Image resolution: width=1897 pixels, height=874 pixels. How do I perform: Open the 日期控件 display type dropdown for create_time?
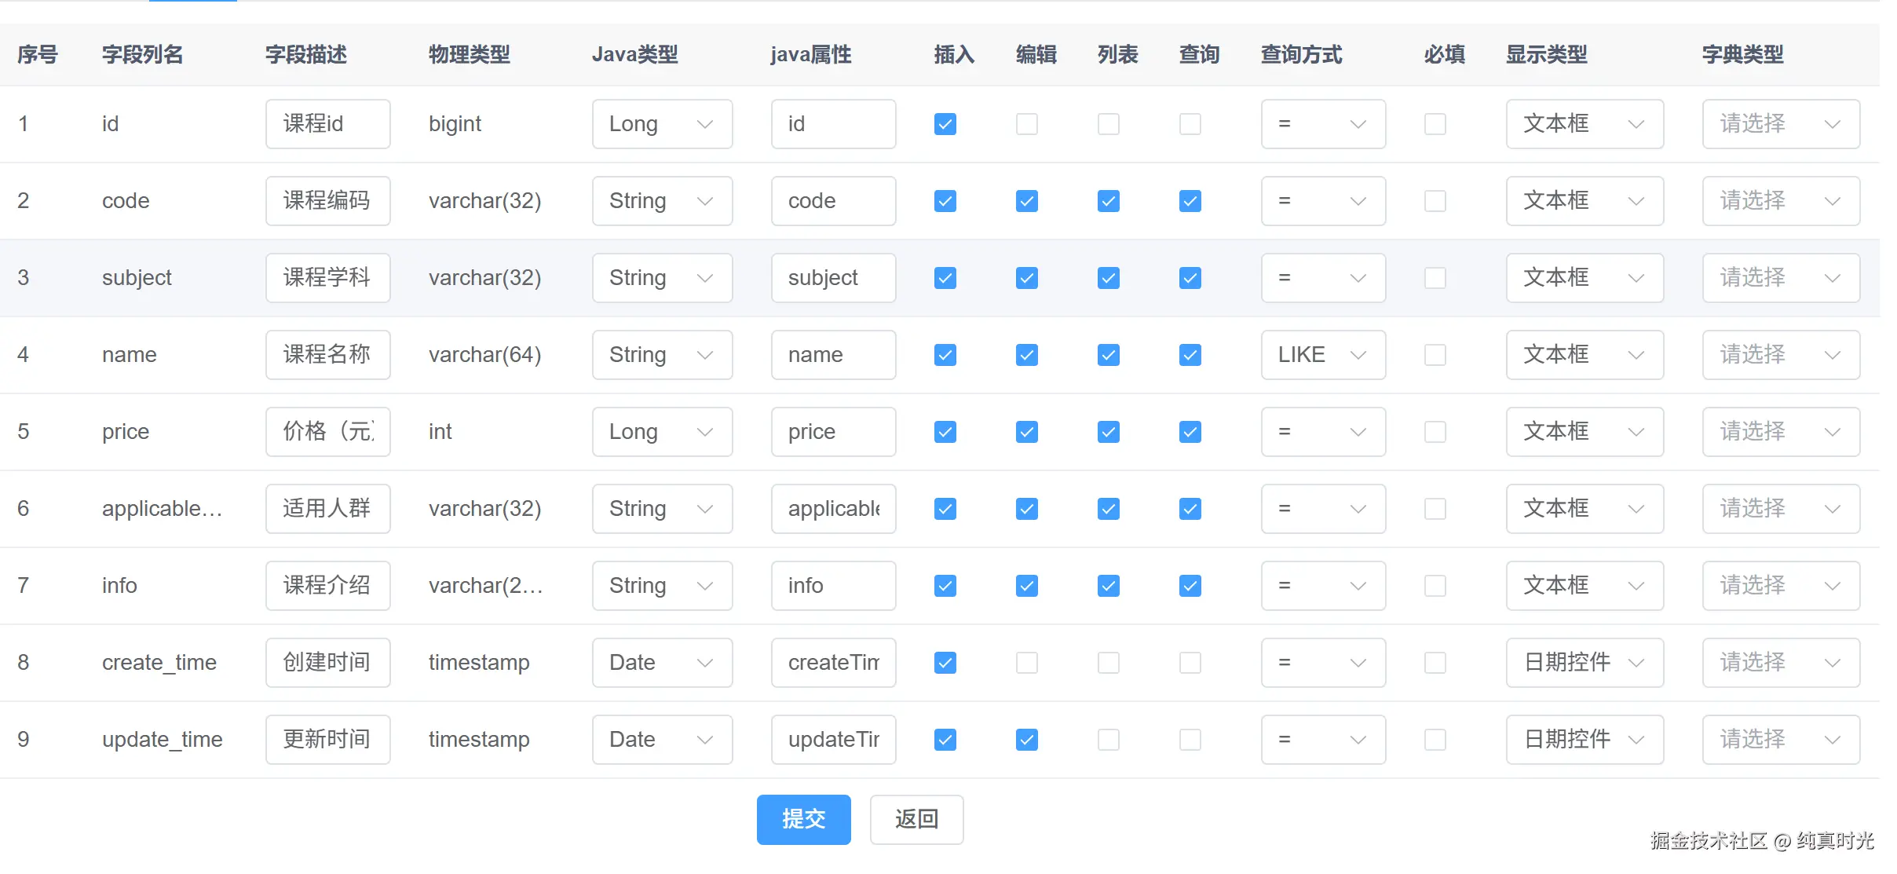pos(1584,662)
